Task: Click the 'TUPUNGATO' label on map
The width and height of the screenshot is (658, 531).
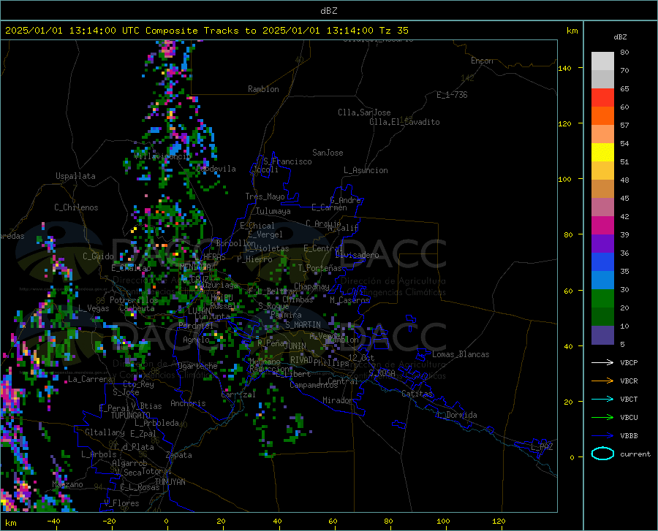Action: [x=131, y=416]
